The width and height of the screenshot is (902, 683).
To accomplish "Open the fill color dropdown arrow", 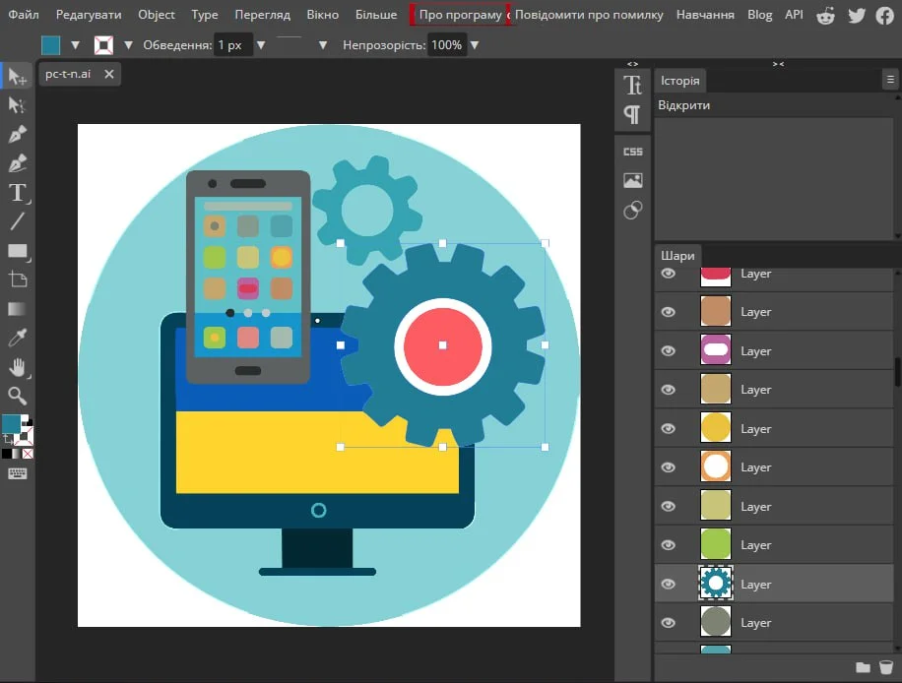I will click(x=75, y=45).
